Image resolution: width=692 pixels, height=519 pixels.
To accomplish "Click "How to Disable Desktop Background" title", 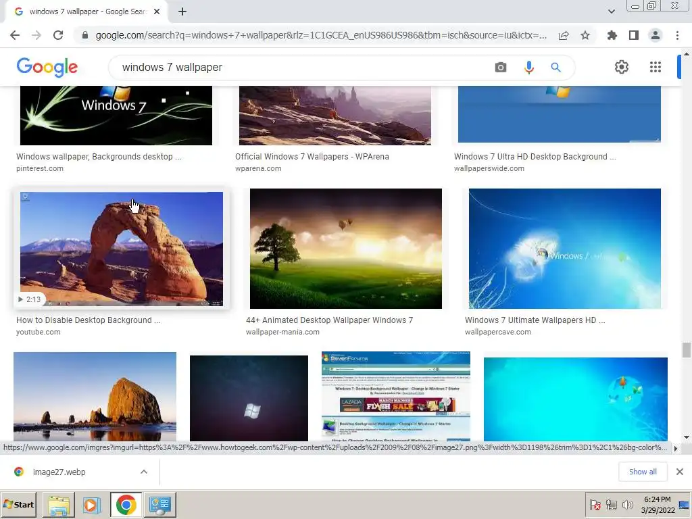I will (89, 320).
